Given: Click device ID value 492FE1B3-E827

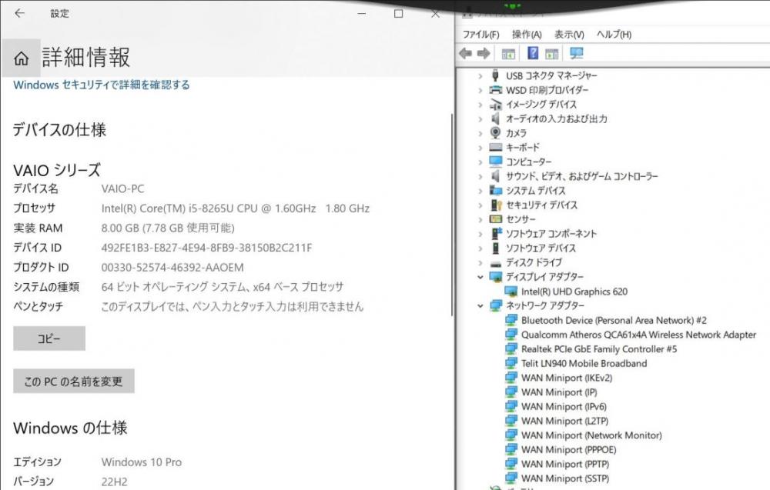Looking at the screenshot, I should (206, 248).
